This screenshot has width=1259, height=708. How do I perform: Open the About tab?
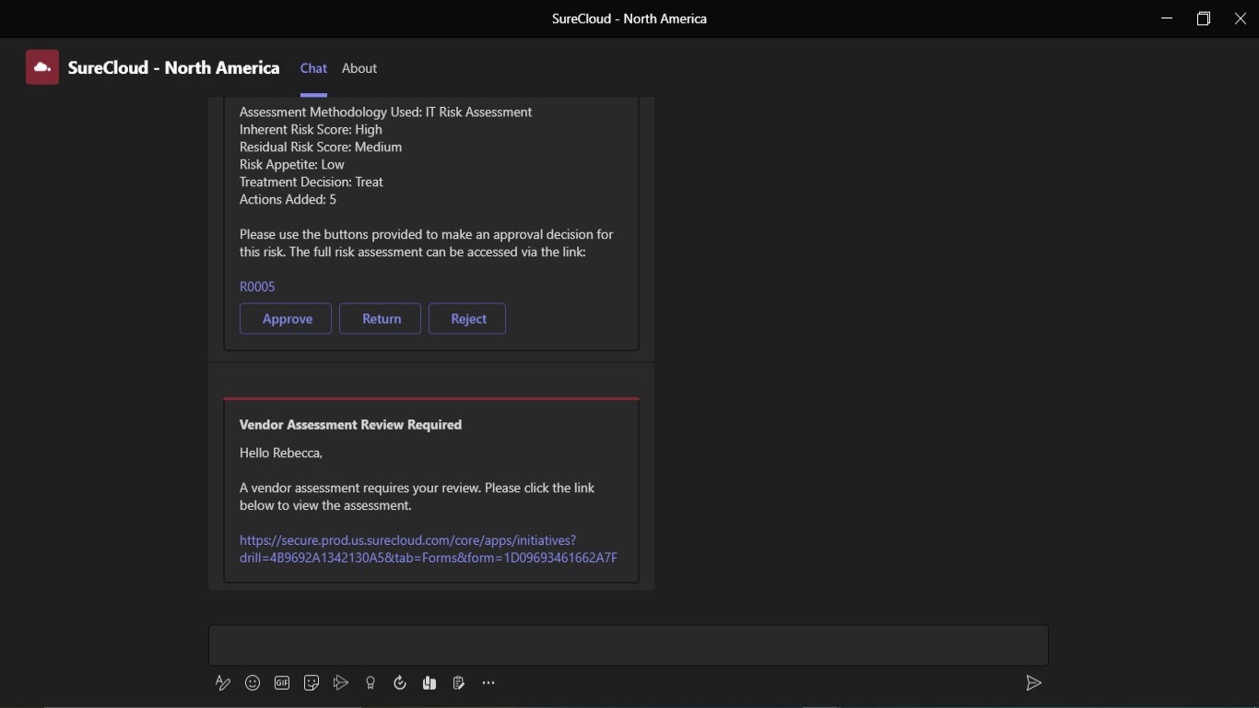(359, 68)
